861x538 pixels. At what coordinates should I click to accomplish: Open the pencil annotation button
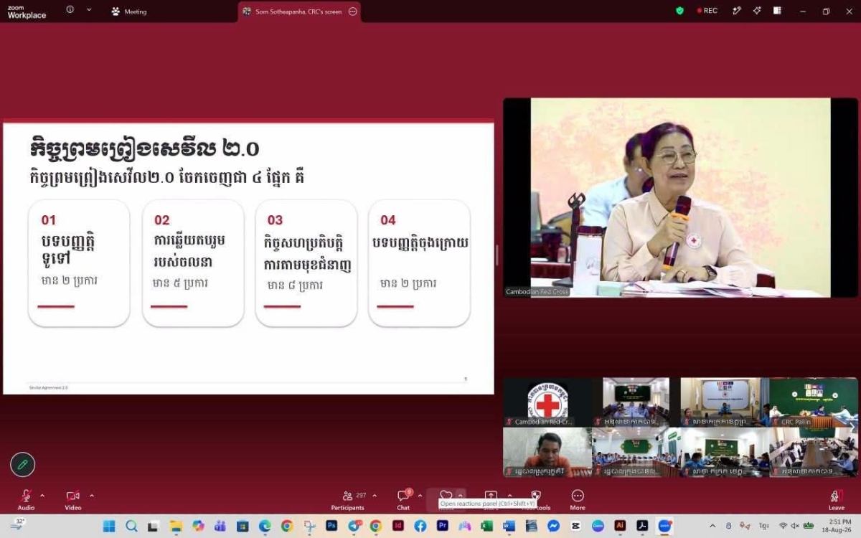[x=22, y=465]
